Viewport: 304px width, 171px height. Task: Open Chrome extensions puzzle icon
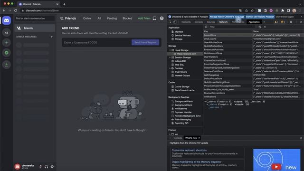(x=283, y=10)
